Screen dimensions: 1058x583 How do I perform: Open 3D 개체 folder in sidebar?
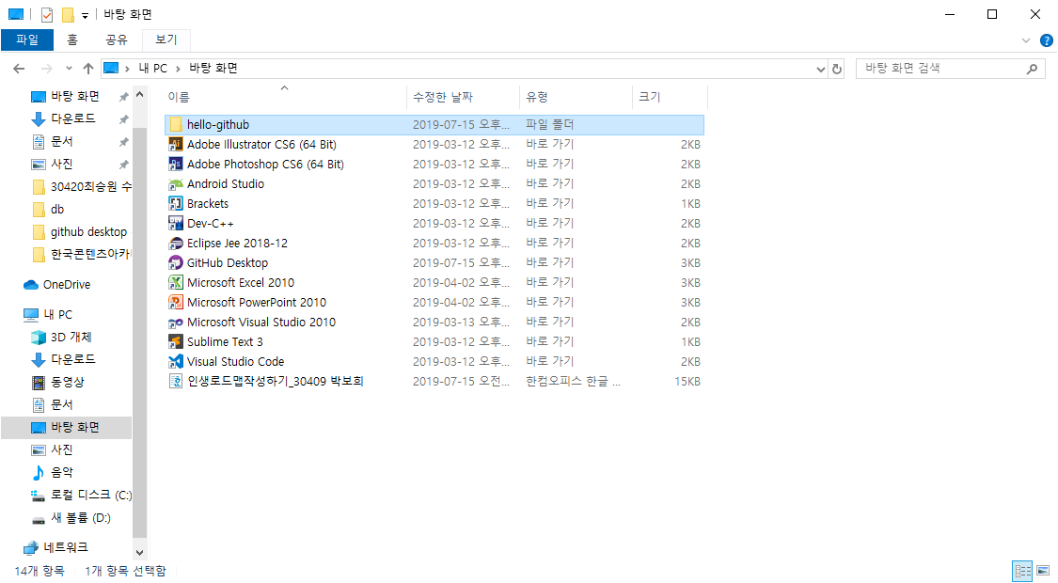pyautogui.click(x=61, y=337)
